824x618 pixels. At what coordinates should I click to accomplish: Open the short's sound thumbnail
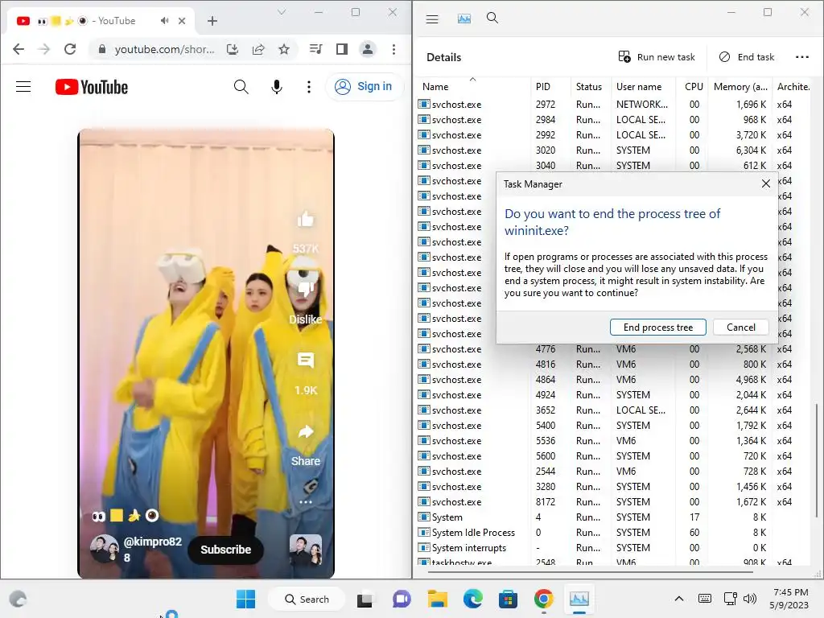click(x=305, y=550)
